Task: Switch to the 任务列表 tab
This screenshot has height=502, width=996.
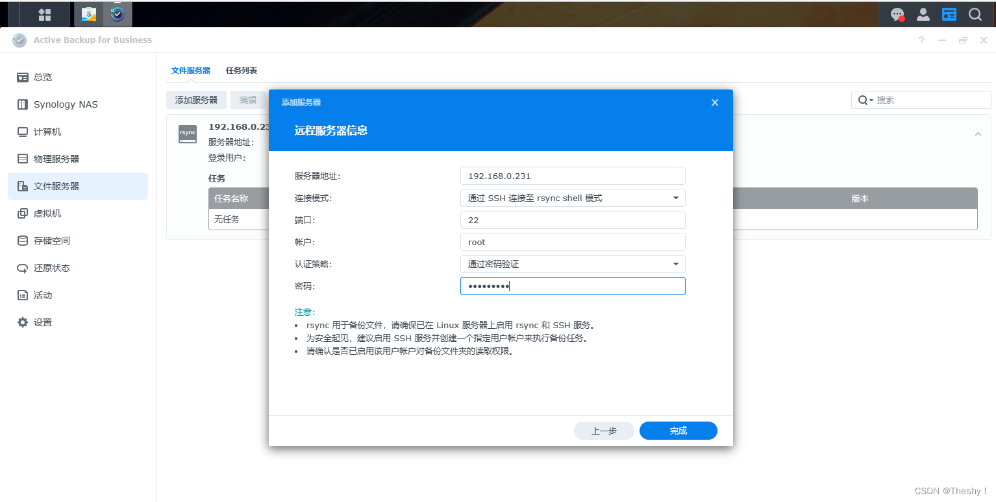Action: 241,70
